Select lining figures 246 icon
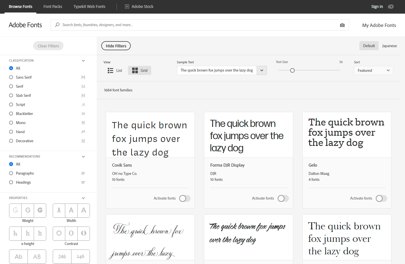The width and height of the screenshot is (405, 264). [62, 257]
